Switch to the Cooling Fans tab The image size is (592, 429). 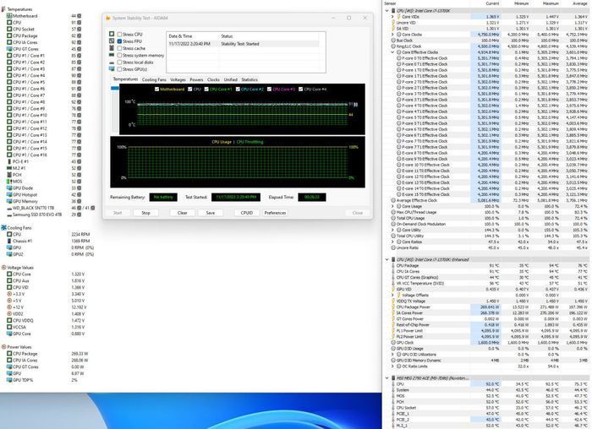[154, 79]
